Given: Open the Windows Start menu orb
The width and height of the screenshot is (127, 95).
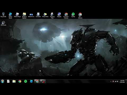Looking at the screenshot, I should (x=2, y=81).
